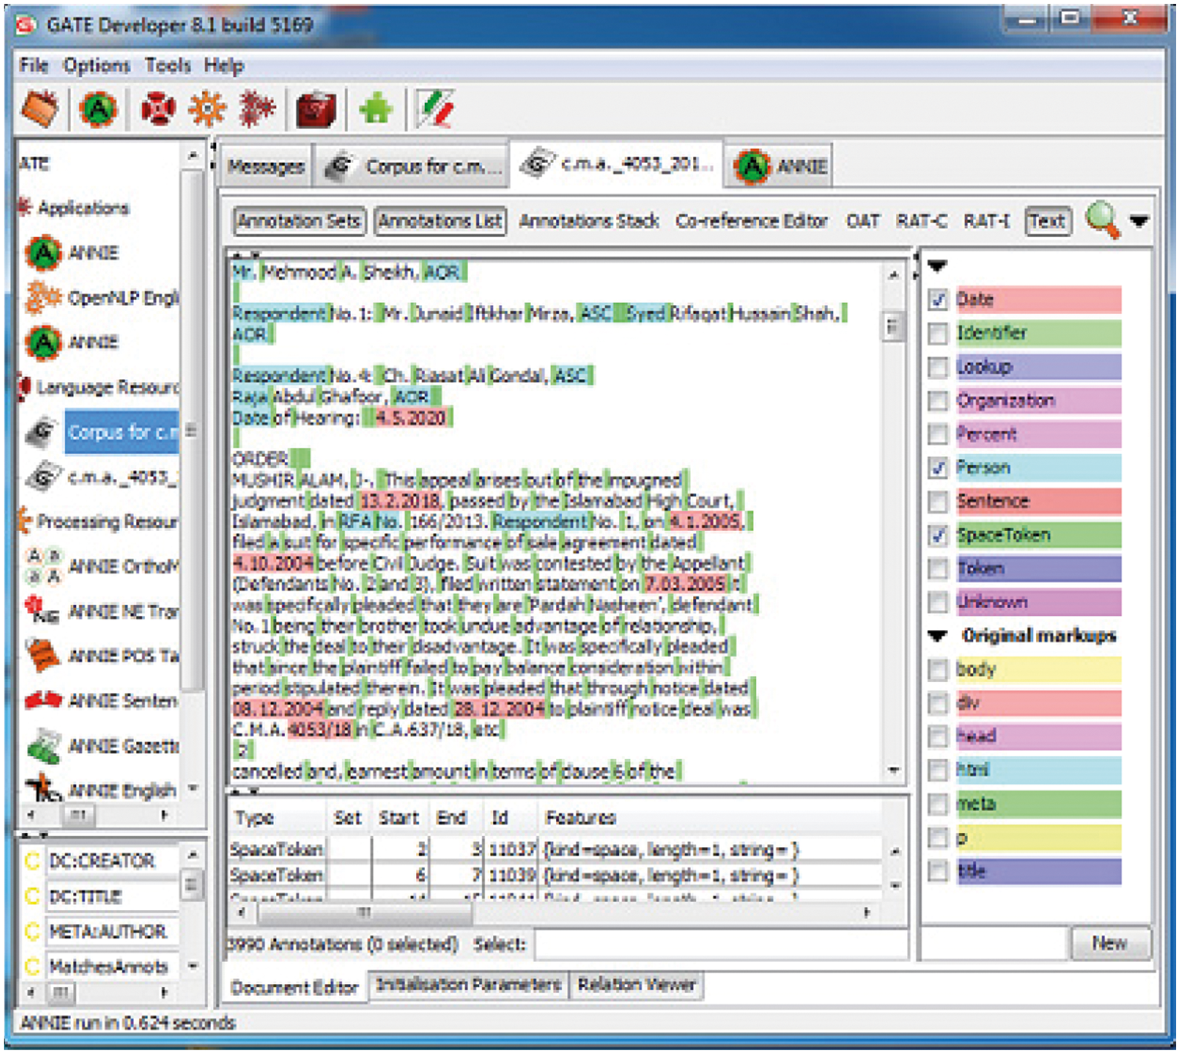Uncheck the Date annotation checkbox
The height and width of the screenshot is (1054, 1180).
pyautogui.click(x=938, y=300)
